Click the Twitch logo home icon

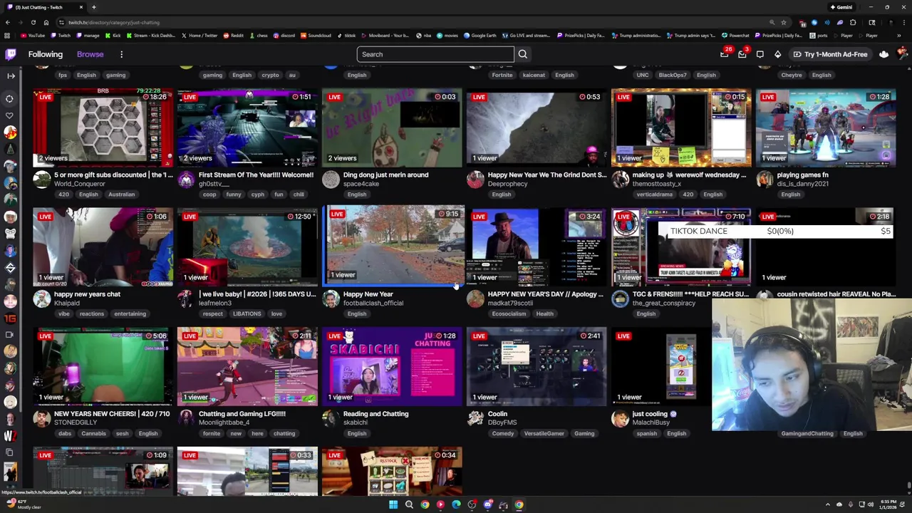pyautogui.click(x=11, y=54)
